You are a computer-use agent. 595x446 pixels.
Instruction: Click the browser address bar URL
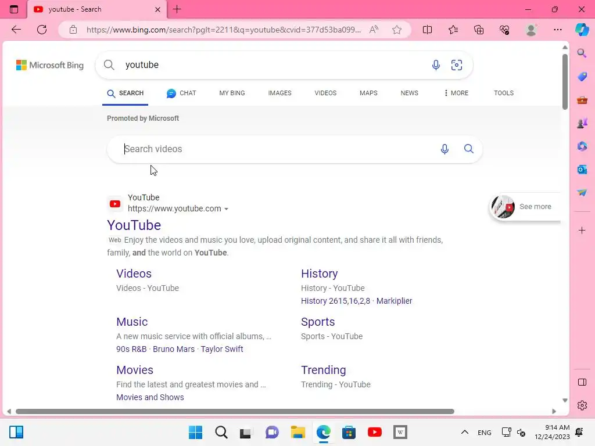click(x=224, y=30)
